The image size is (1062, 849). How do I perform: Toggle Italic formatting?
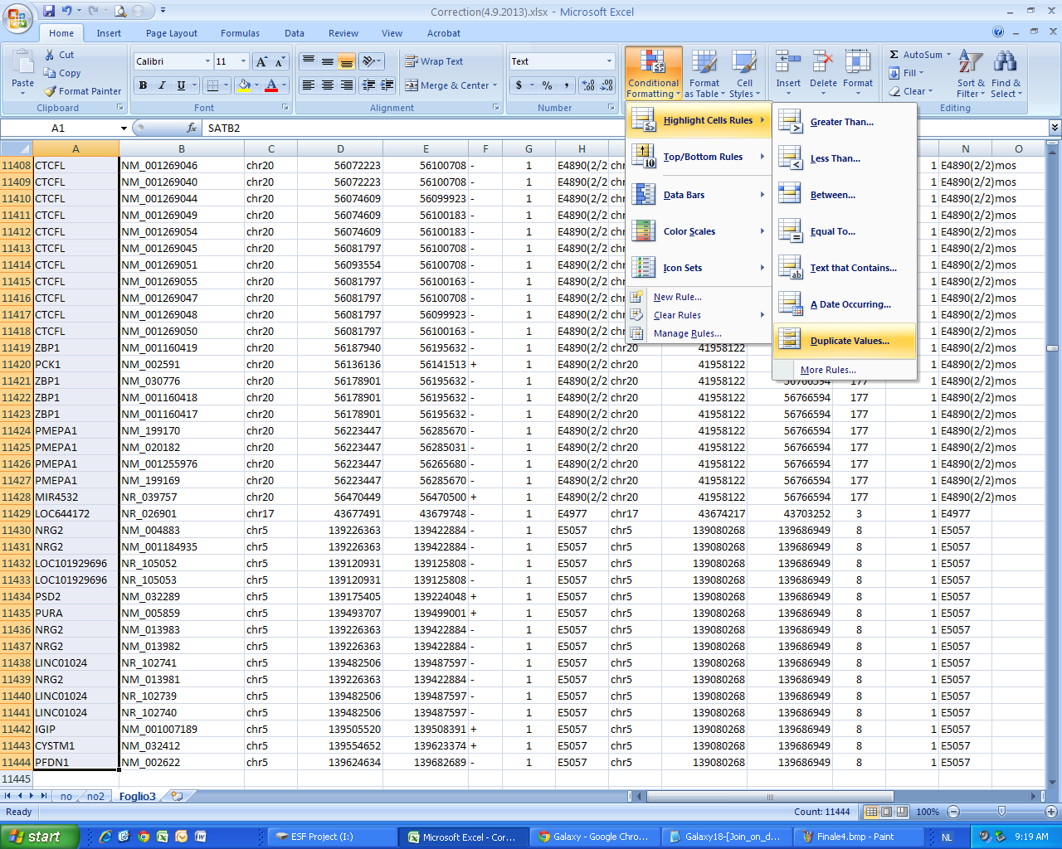click(162, 85)
